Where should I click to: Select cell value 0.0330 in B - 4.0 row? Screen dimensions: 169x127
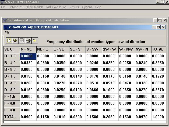point(28,63)
